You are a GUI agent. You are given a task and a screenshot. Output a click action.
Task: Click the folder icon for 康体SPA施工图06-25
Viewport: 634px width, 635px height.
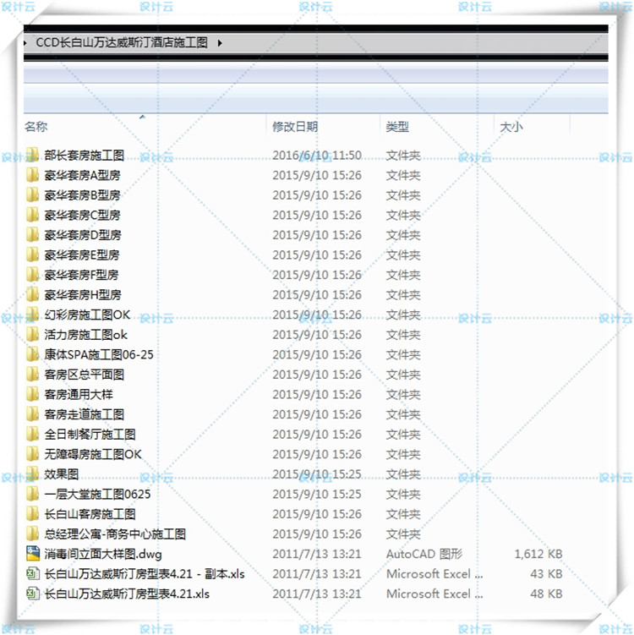pos(32,354)
